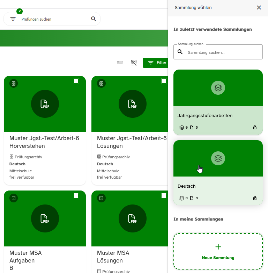
Task: Switch to list view icon
Action: click(x=120, y=63)
